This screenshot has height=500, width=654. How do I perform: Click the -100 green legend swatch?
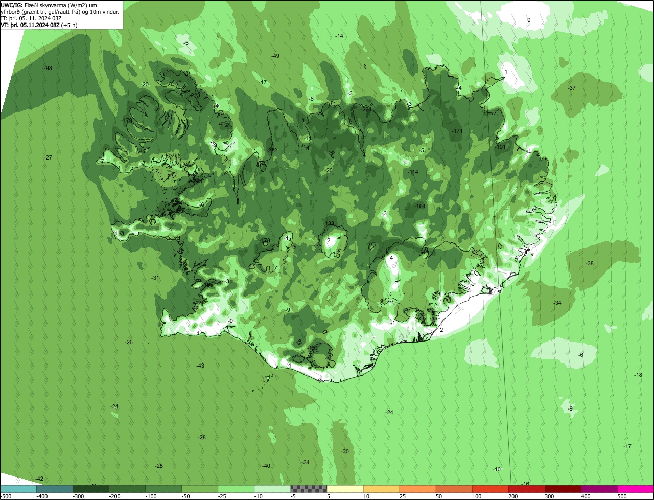[x=163, y=489]
